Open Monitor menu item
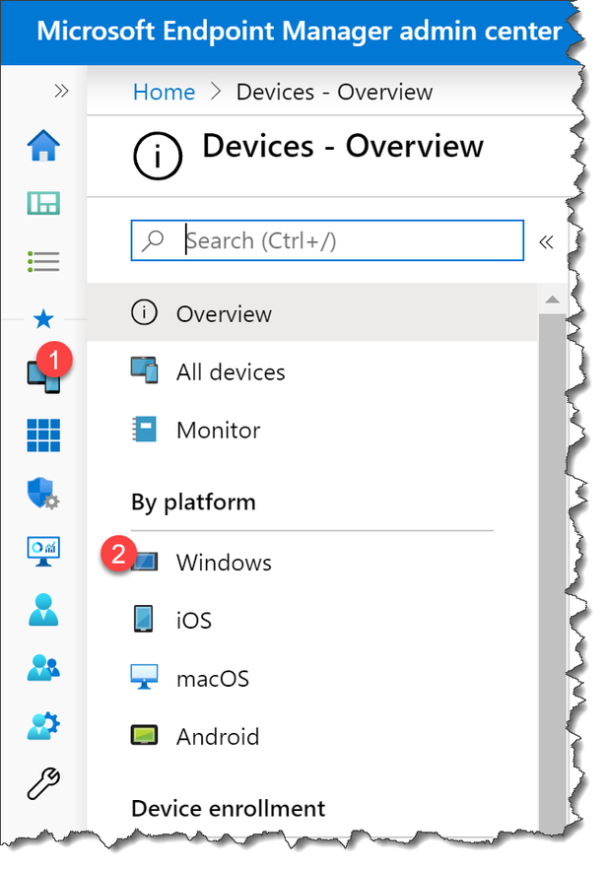Screen dimensions: 607x869 [312, 430]
